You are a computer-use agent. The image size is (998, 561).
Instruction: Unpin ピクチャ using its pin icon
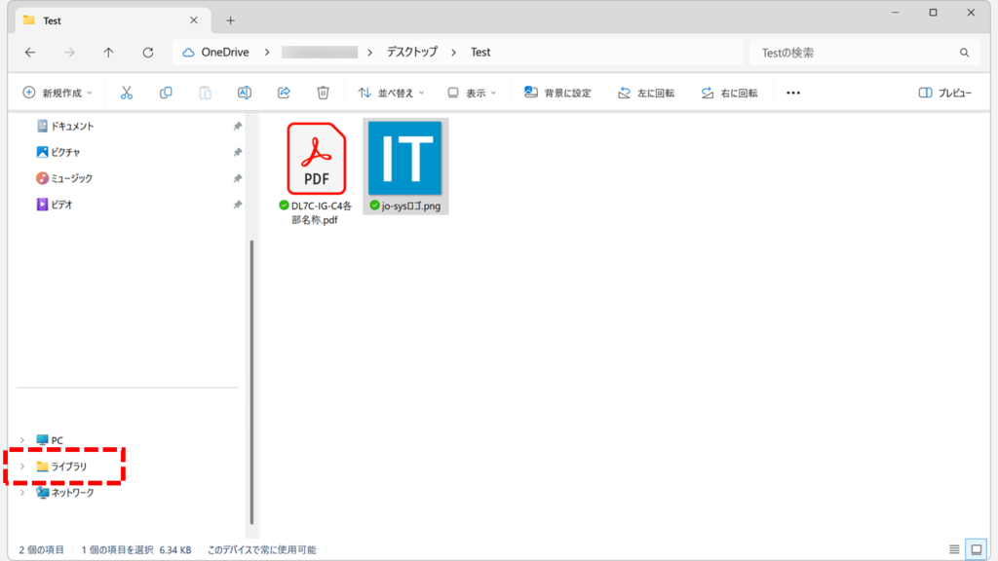(238, 152)
